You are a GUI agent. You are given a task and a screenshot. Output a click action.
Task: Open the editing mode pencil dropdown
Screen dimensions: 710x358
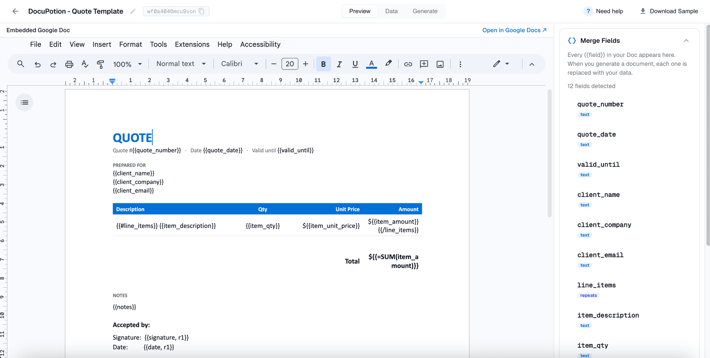[x=501, y=64]
